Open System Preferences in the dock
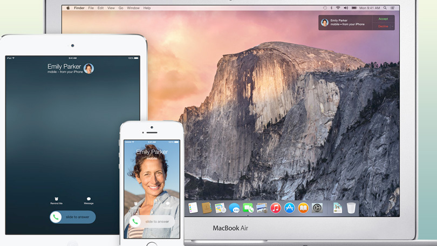The width and height of the screenshot is (437, 246). 317,208
